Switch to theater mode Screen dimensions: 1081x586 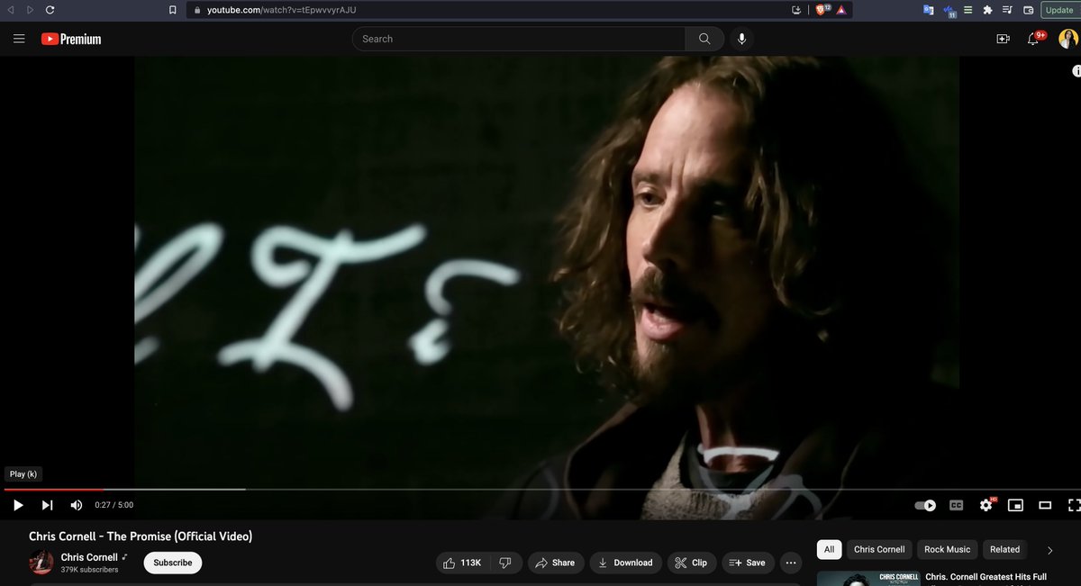[x=1045, y=505]
